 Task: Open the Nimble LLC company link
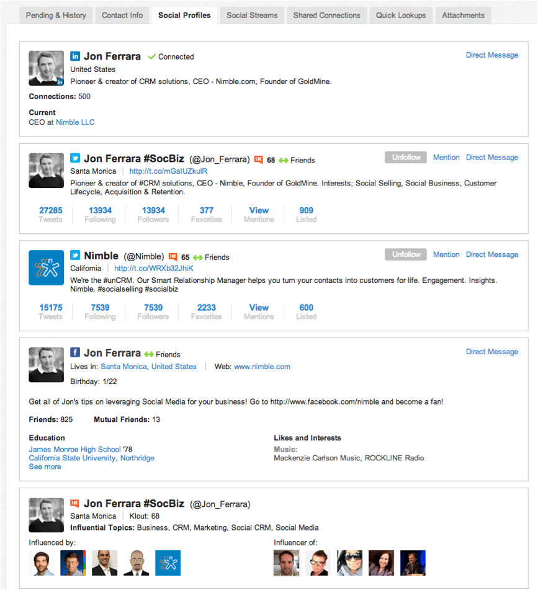pyautogui.click(x=75, y=122)
